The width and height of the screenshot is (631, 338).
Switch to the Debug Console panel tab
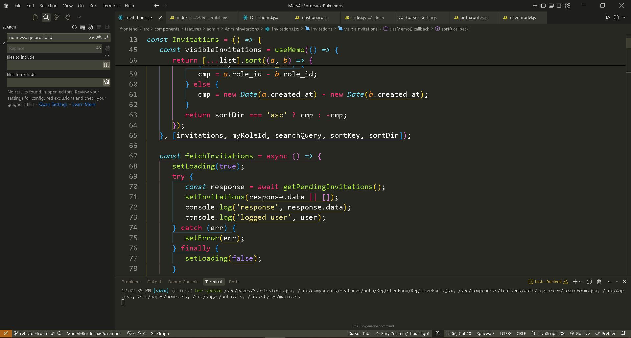point(183,282)
